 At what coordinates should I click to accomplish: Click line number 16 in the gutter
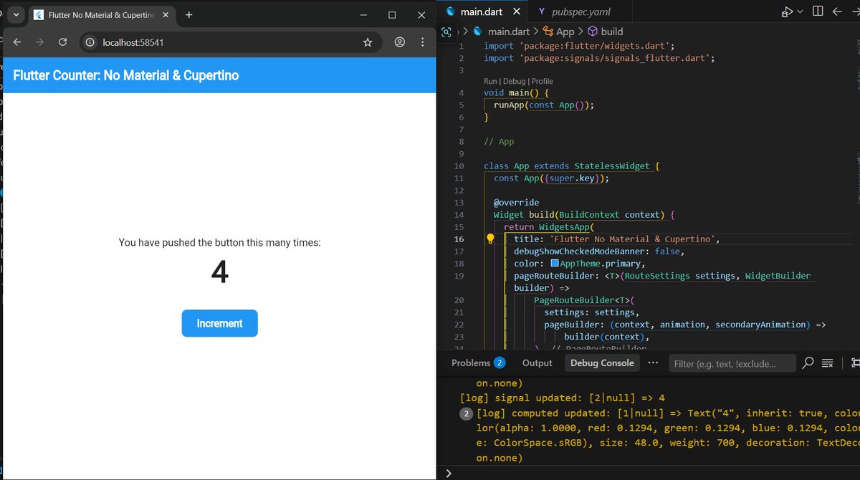pos(459,239)
